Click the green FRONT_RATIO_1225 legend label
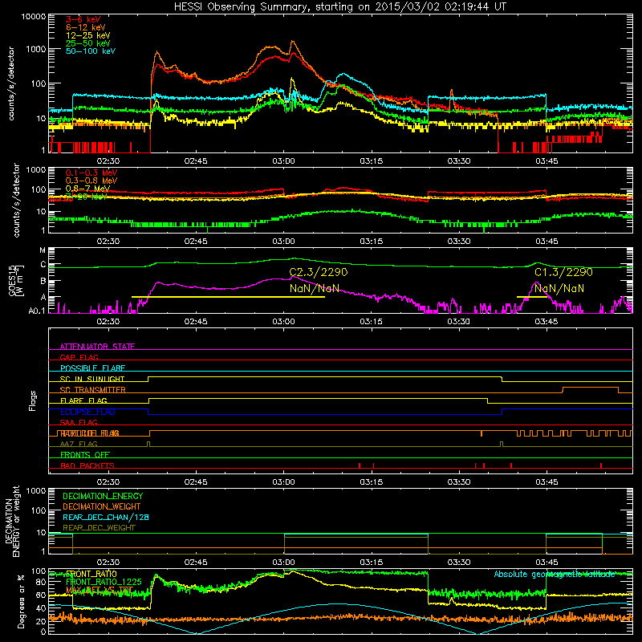The width and height of the screenshot is (642, 642). click(x=104, y=582)
